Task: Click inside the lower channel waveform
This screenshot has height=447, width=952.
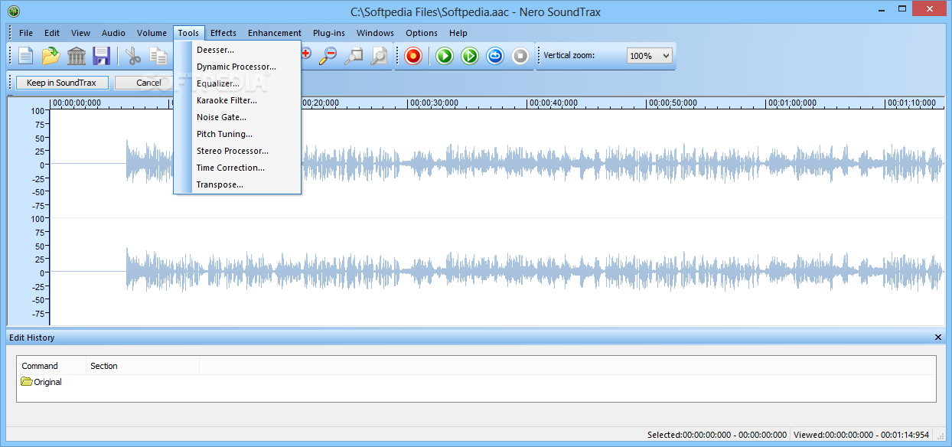Action: (497, 272)
